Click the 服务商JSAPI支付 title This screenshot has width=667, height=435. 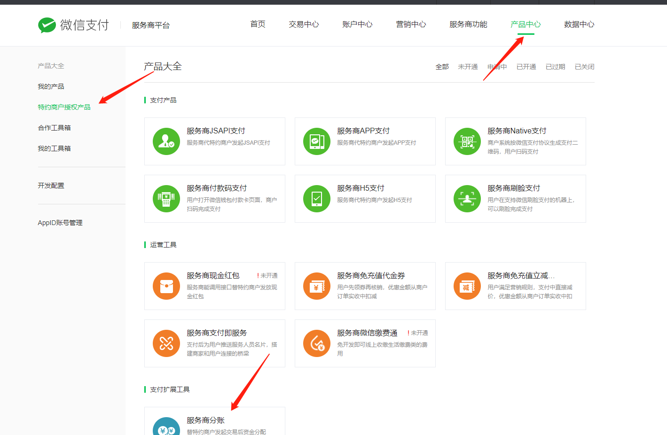click(x=216, y=131)
